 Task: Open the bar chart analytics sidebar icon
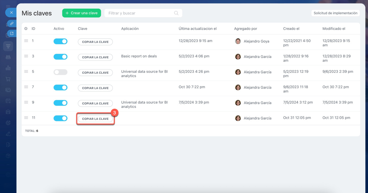coord(8,68)
